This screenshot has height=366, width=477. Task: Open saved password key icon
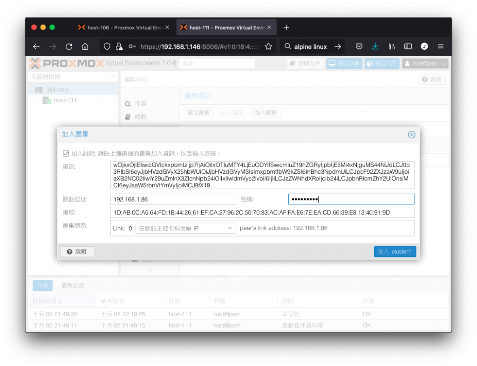tap(132, 47)
